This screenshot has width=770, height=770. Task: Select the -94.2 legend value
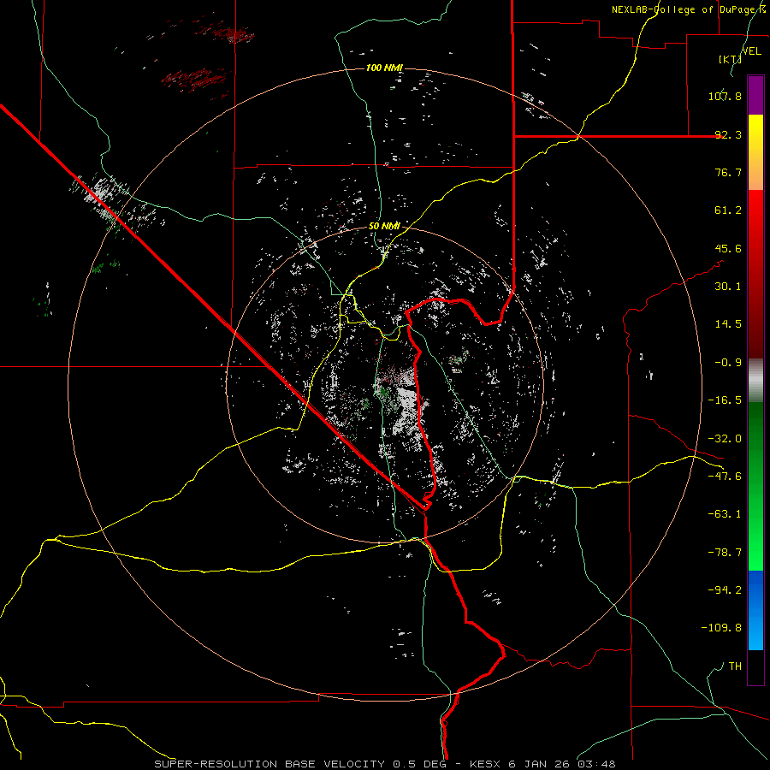pyautogui.click(x=725, y=590)
